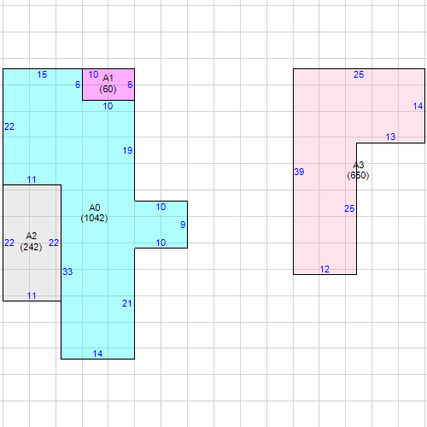427x427 pixels.
Task: Click the "21" dimension label in A0
Action: tap(127, 303)
